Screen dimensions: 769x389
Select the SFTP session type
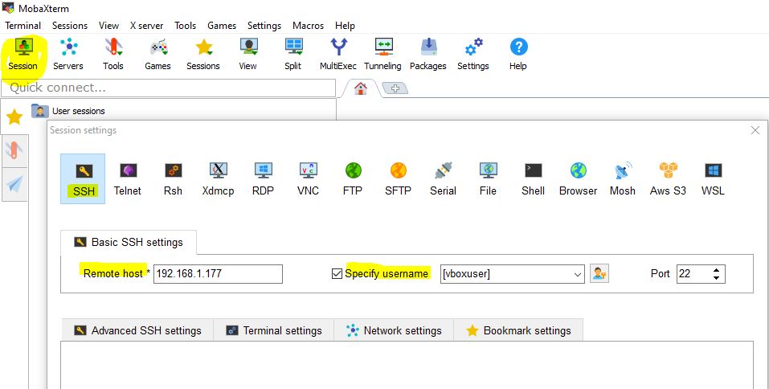point(398,178)
